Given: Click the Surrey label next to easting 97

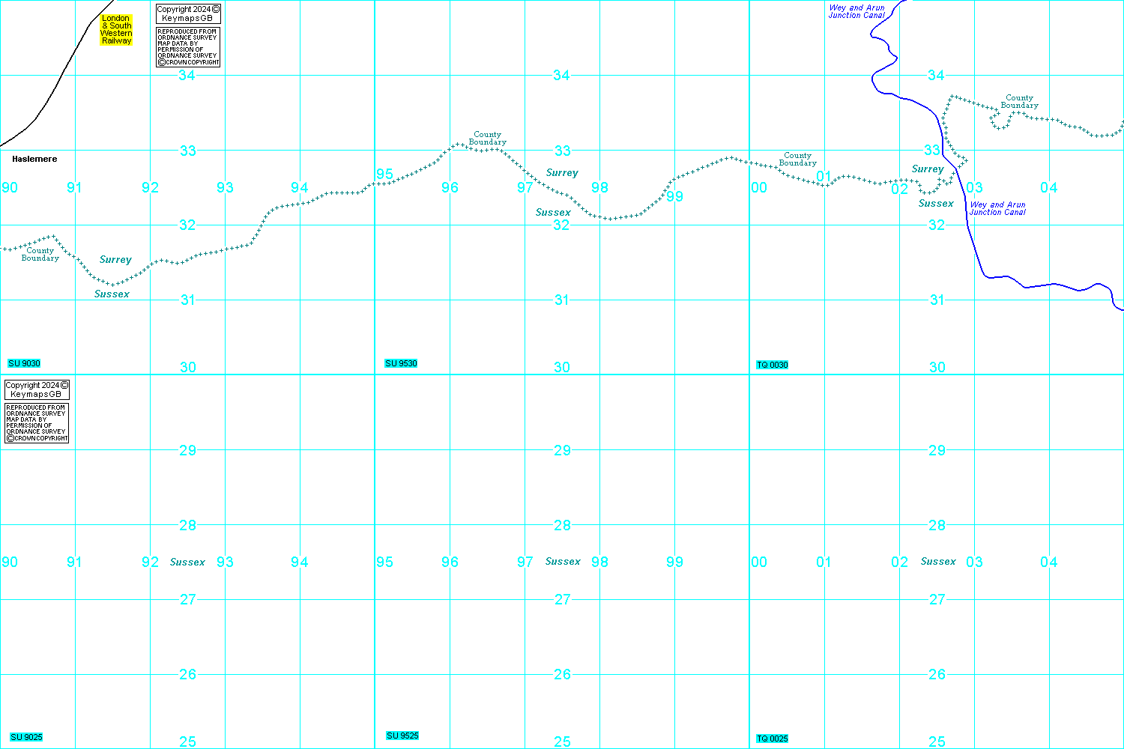Looking at the screenshot, I should [562, 173].
